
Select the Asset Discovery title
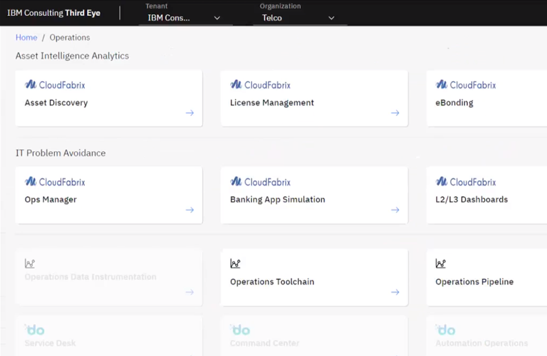point(56,103)
